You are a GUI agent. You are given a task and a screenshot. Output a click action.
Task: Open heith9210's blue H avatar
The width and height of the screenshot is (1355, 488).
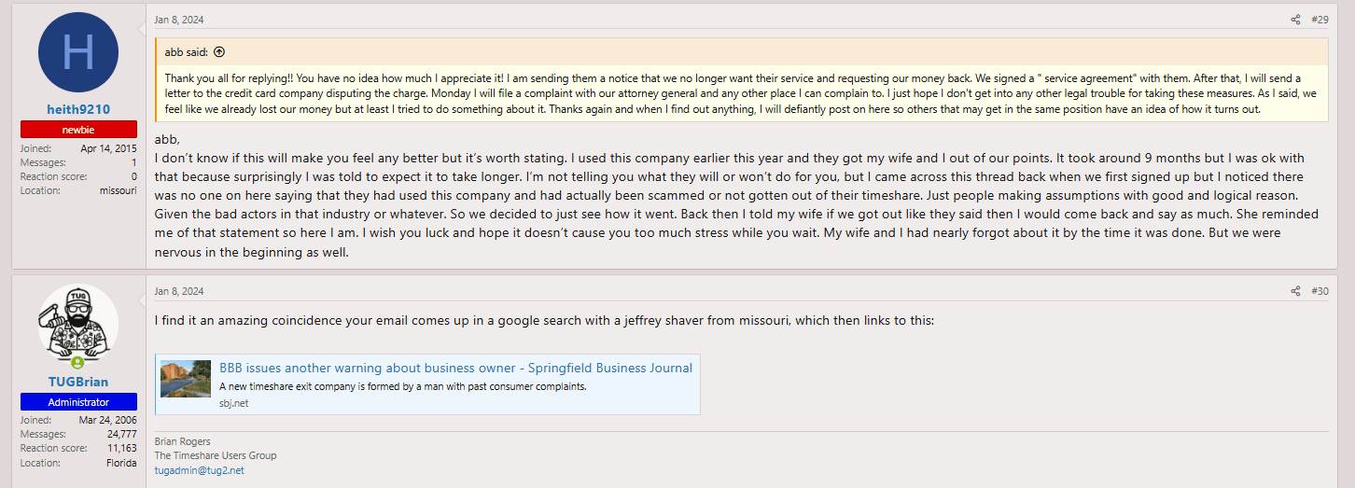[x=78, y=52]
